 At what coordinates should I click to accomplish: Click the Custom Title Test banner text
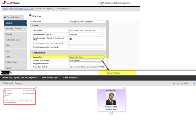coord(114,73)
